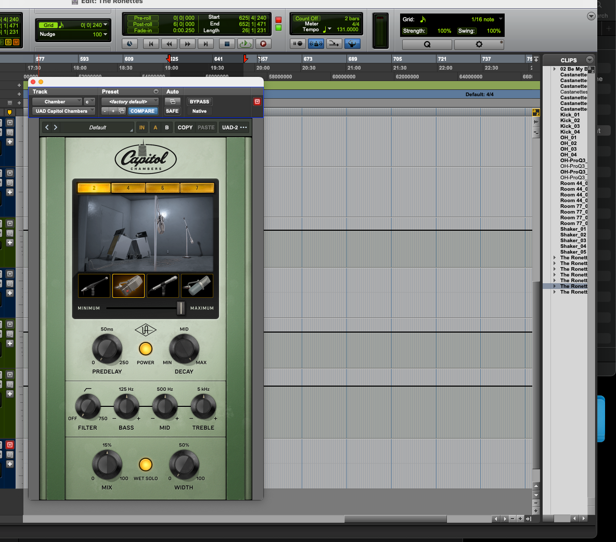The image size is (616, 542).
Task: Arm recording with the red Record button
Action: tap(263, 44)
